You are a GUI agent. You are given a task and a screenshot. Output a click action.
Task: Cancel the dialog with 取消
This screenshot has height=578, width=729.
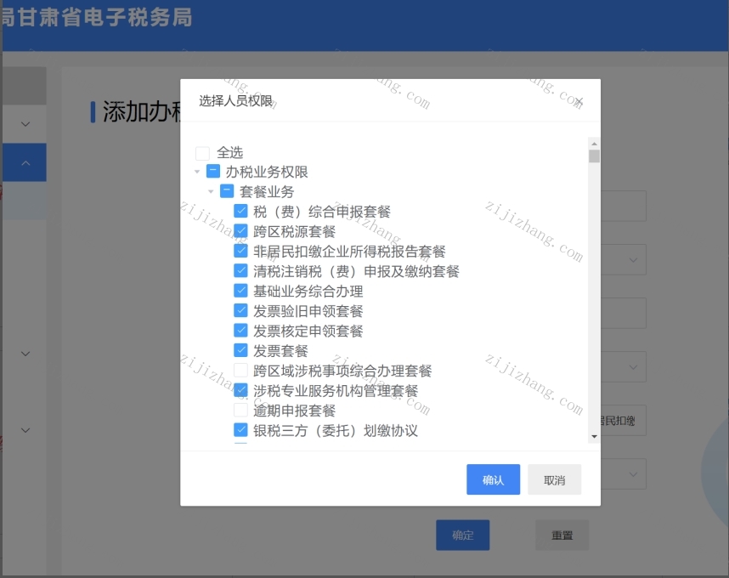(554, 479)
